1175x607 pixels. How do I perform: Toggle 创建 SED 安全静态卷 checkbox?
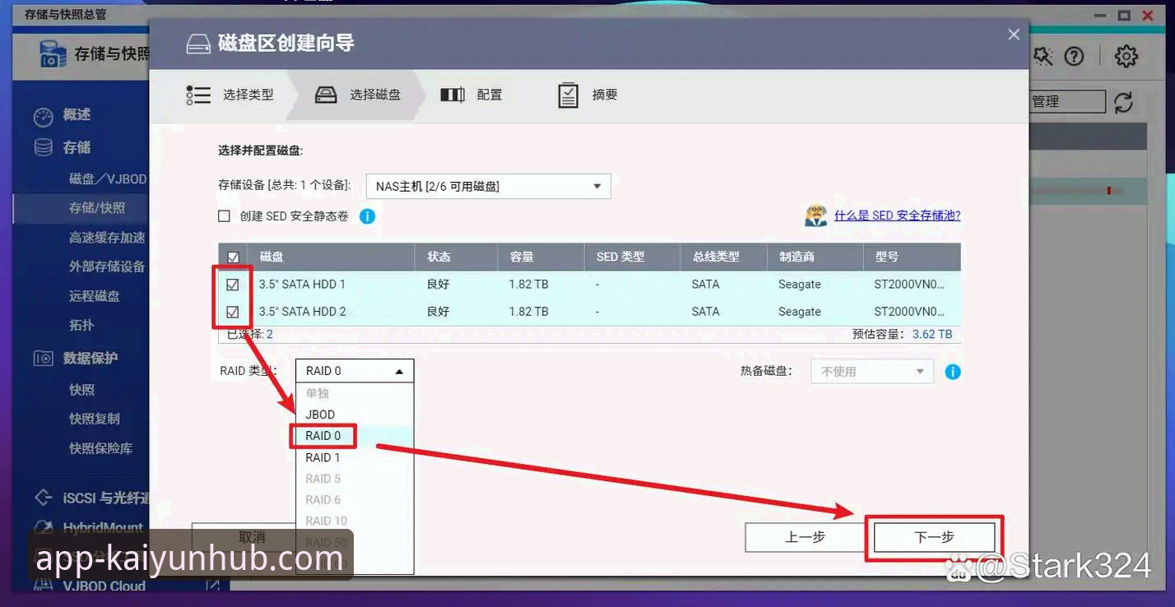coord(224,216)
